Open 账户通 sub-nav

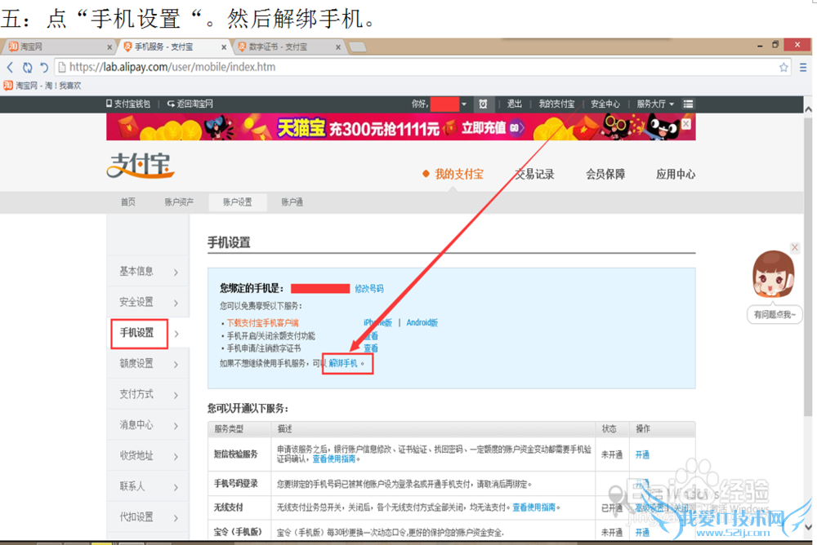click(292, 202)
